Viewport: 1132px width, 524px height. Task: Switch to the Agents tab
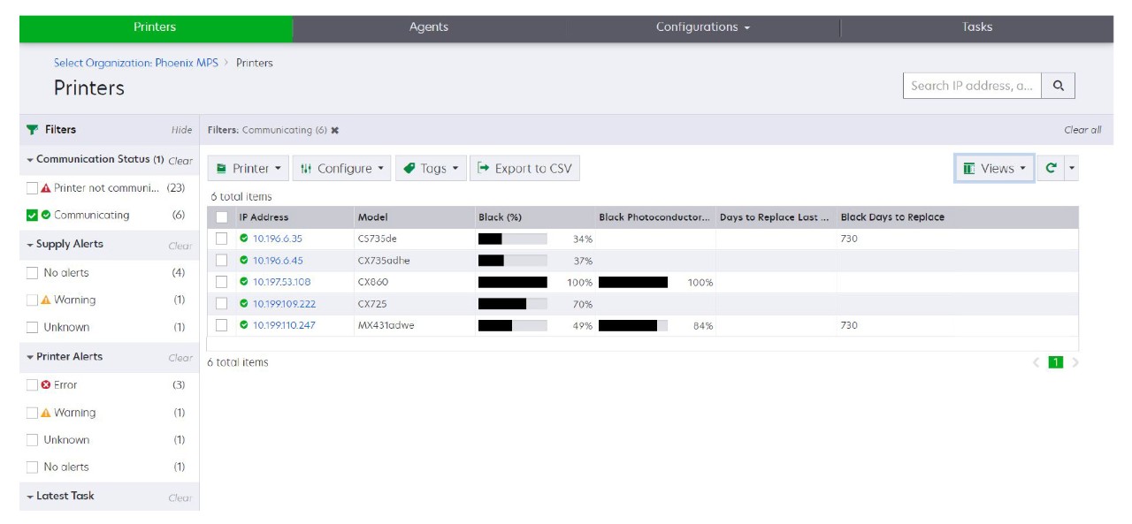[x=429, y=27]
